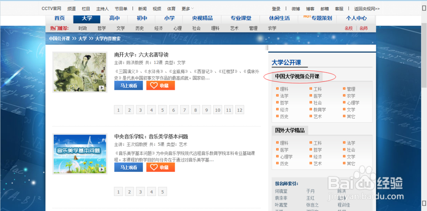Open the 首页 navigation tab
Viewport: 427px width, 211px height.
[60, 18]
